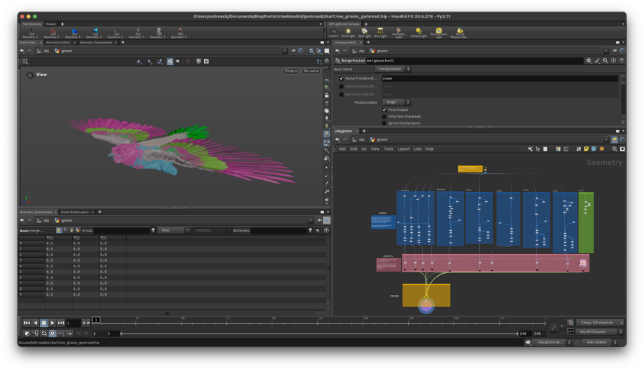Create a Distant Light from the shelf
The width and height of the screenshot is (644, 370).
click(x=418, y=31)
